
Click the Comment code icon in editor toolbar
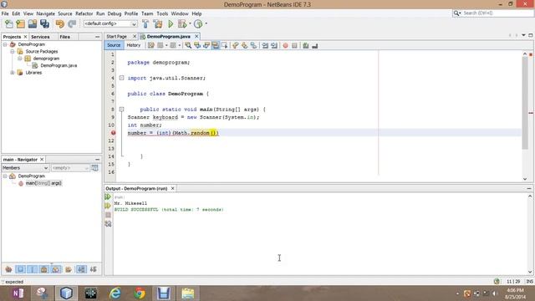point(306,45)
